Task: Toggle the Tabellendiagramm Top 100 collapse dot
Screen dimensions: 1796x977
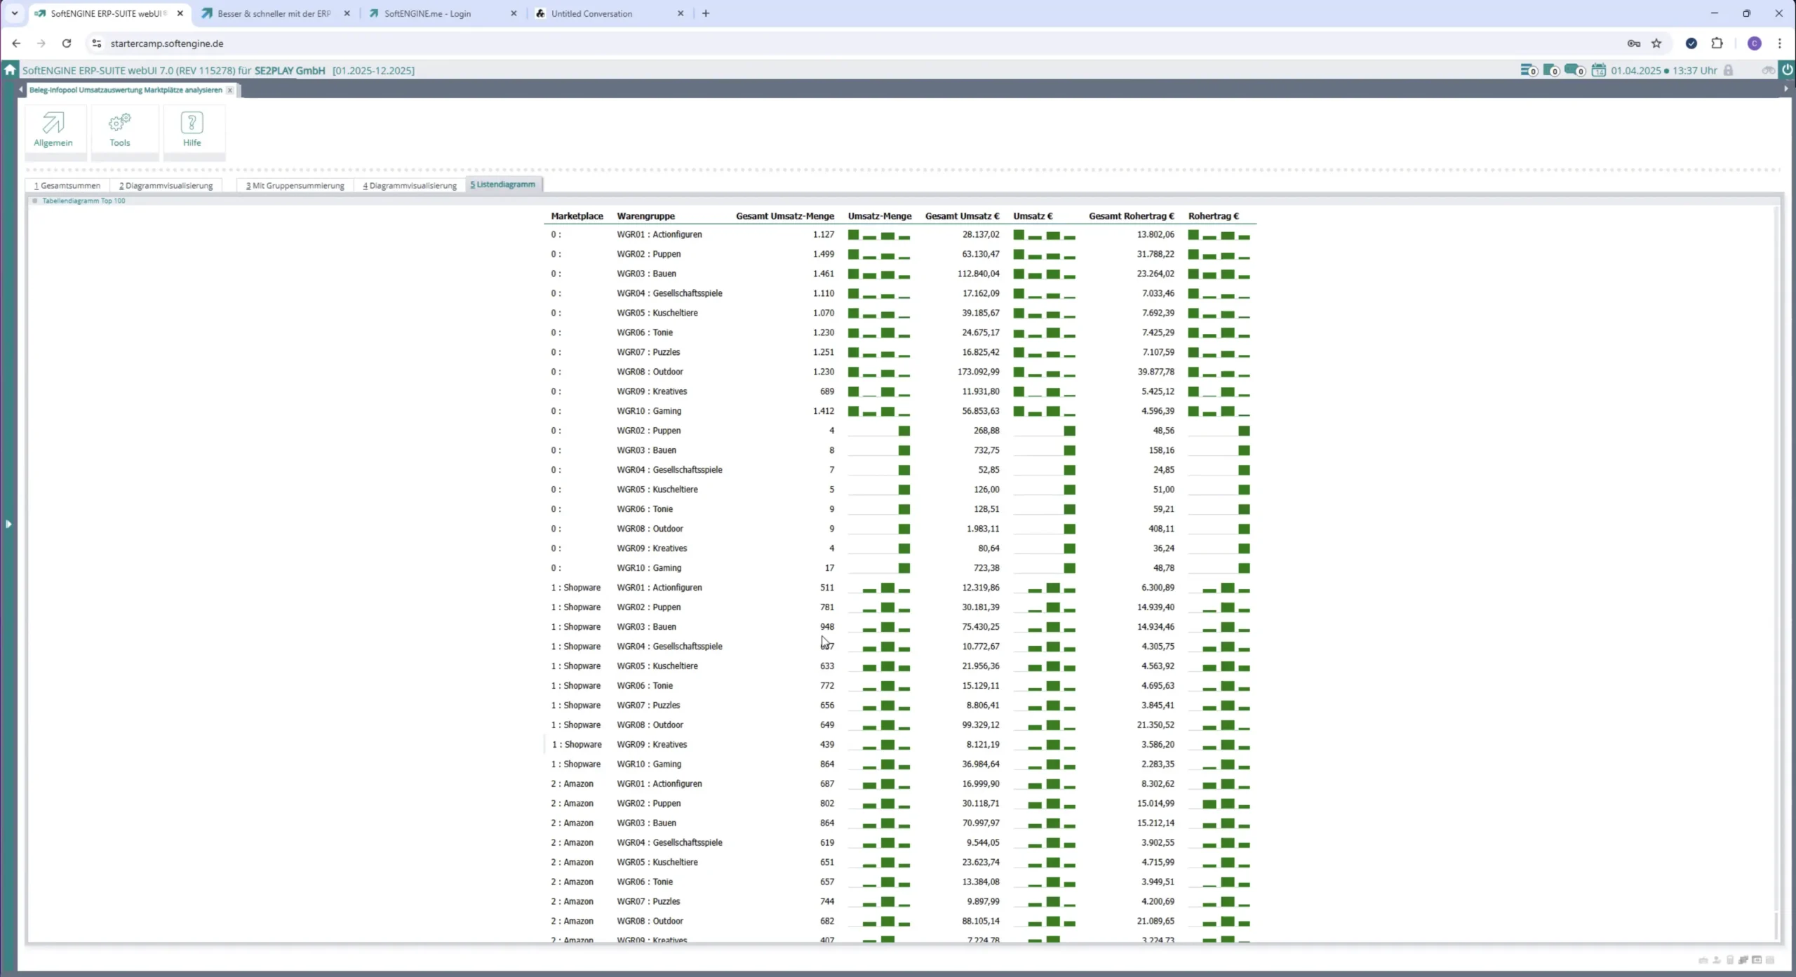Action: click(x=34, y=201)
